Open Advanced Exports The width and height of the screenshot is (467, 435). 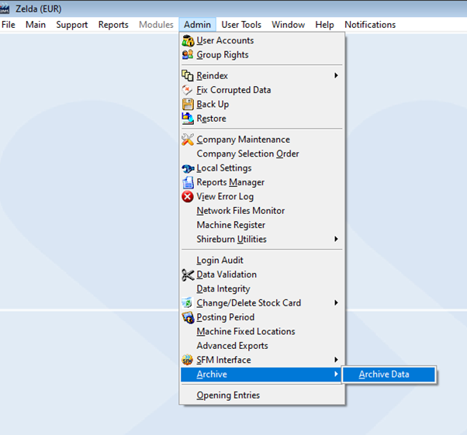232,346
